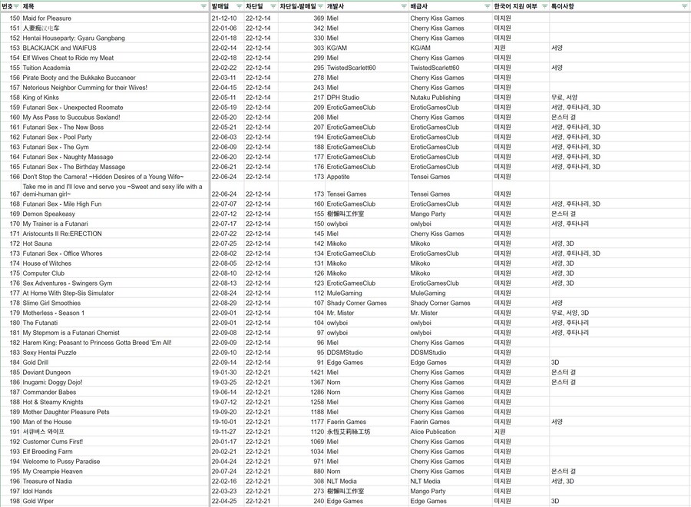Select the '무료, 서양' note in King of Kinks row
The image size is (691, 507).
[619, 98]
